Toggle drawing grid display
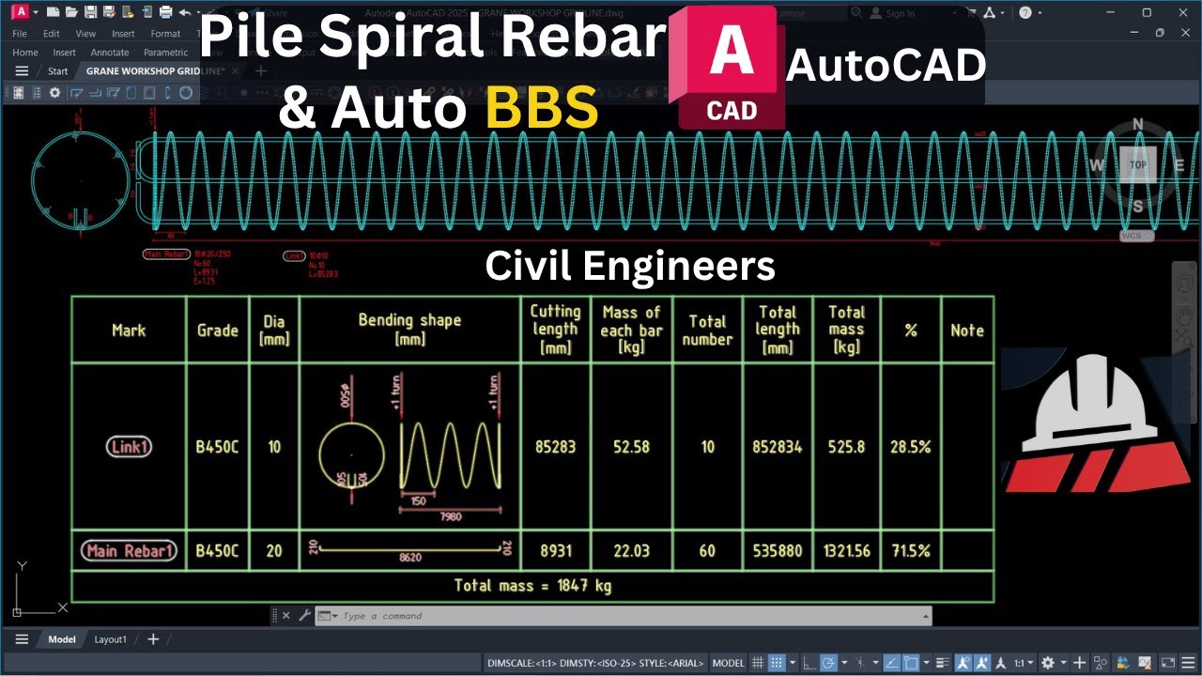This screenshot has height=676, width=1202. 758,663
